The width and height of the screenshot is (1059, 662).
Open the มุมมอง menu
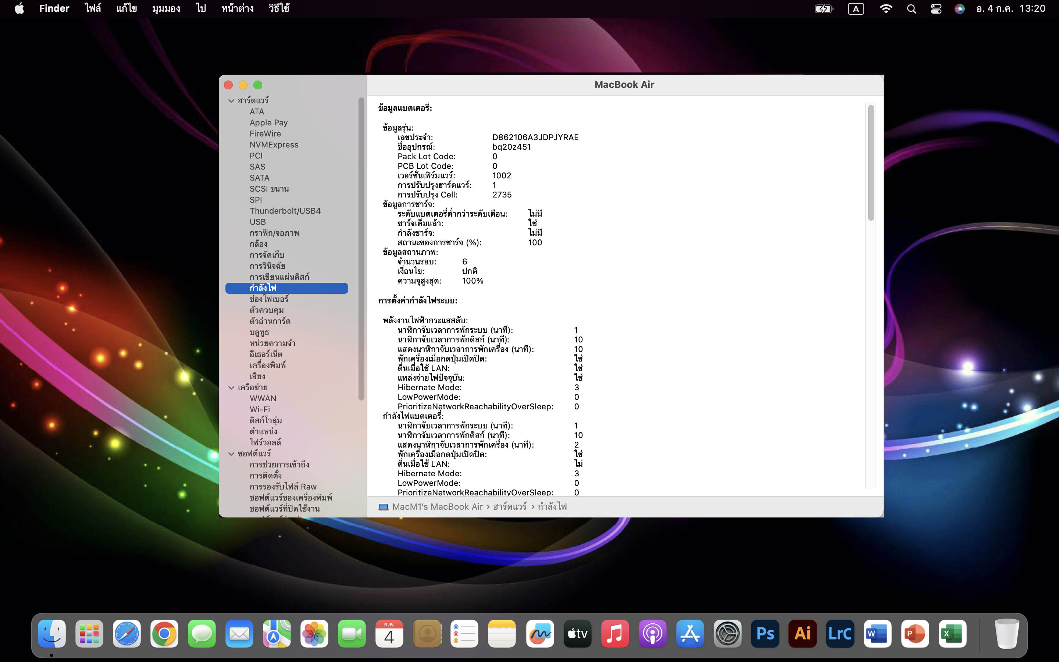(166, 8)
